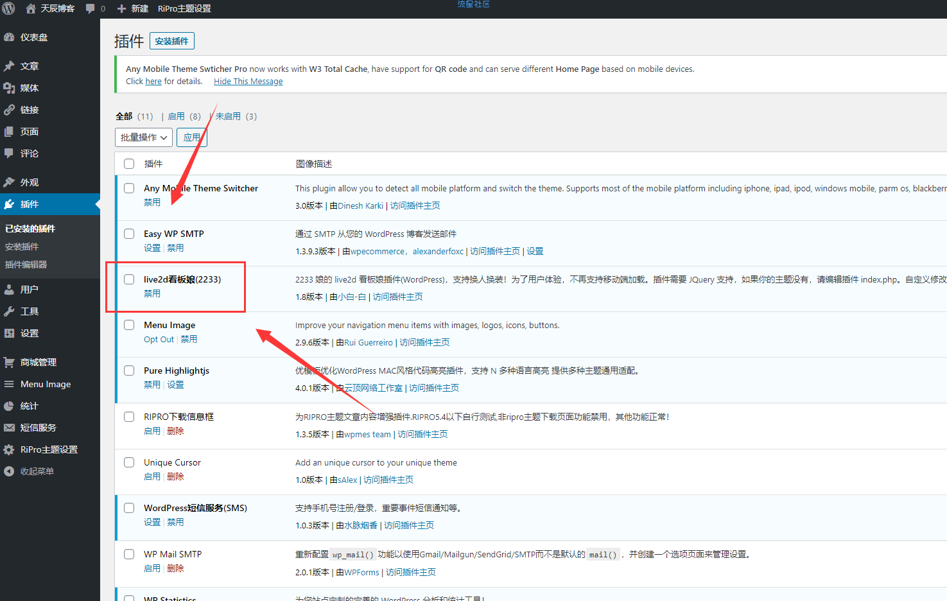The image size is (947, 601).
Task: Open the comments bubble icon in admin bar
Action: pyautogui.click(x=91, y=8)
